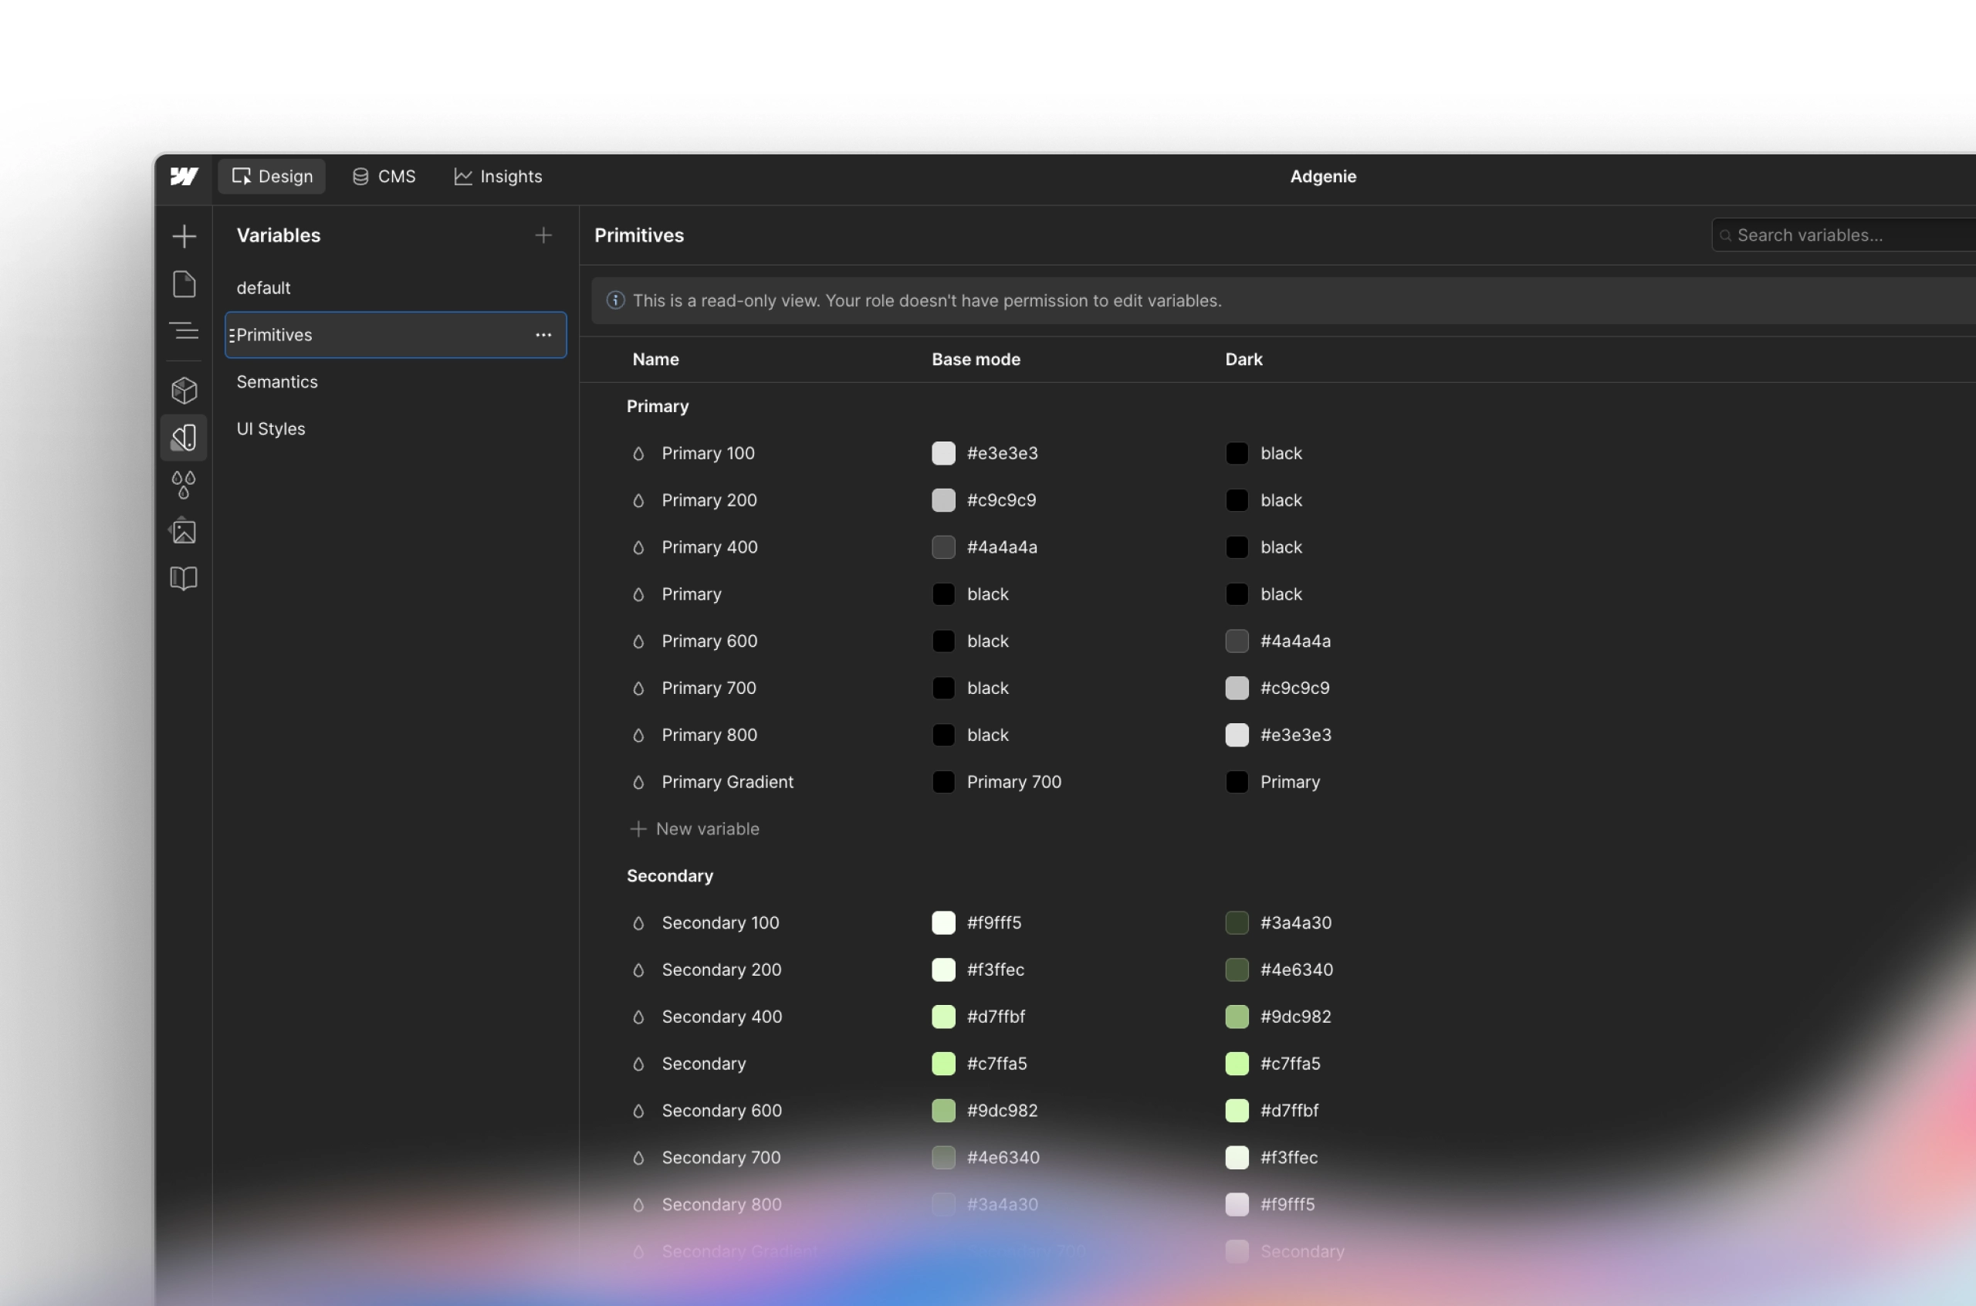This screenshot has height=1306, width=1976.
Task: Click the Webflow logo icon
Action: (184, 176)
